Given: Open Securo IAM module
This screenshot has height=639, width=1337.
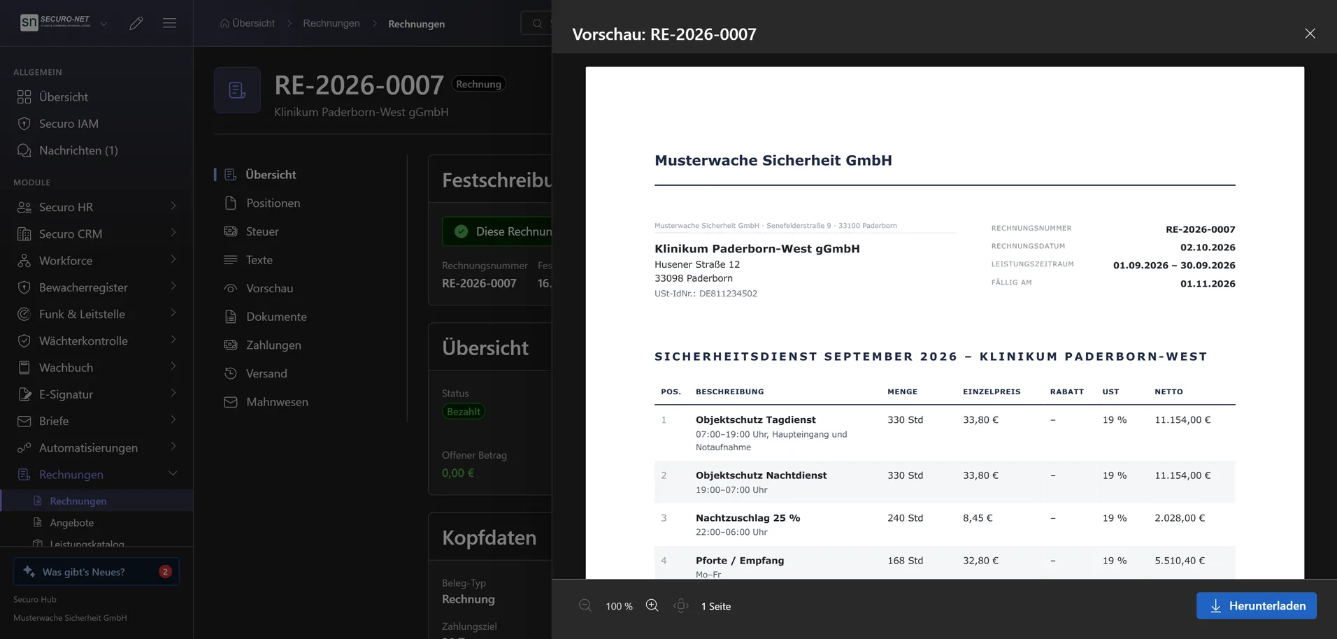Looking at the screenshot, I should 96,124.
